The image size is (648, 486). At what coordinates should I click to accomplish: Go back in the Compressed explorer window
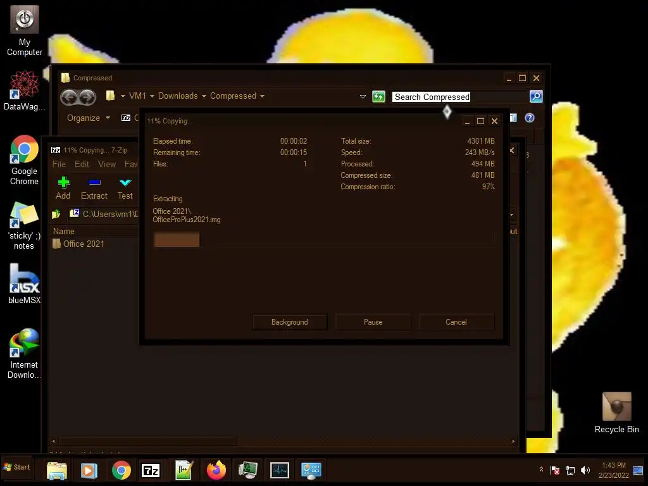70,97
